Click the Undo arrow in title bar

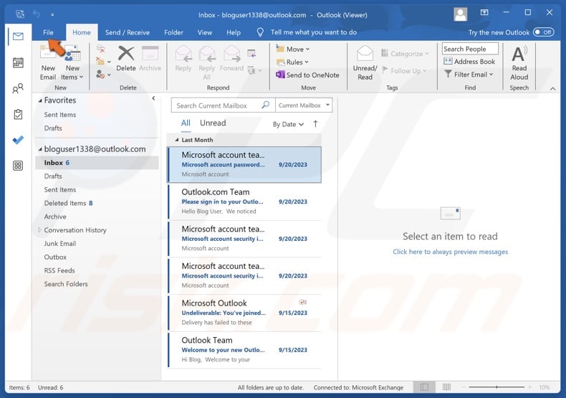tap(37, 14)
